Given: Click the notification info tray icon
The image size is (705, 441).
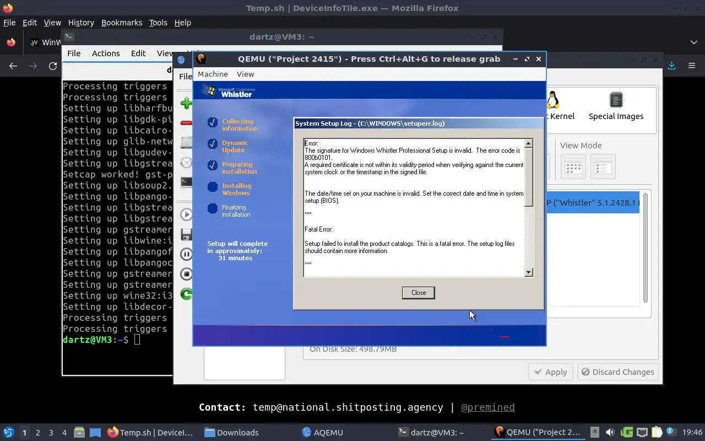Looking at the screenshot, I should click(x=671, y=432).
